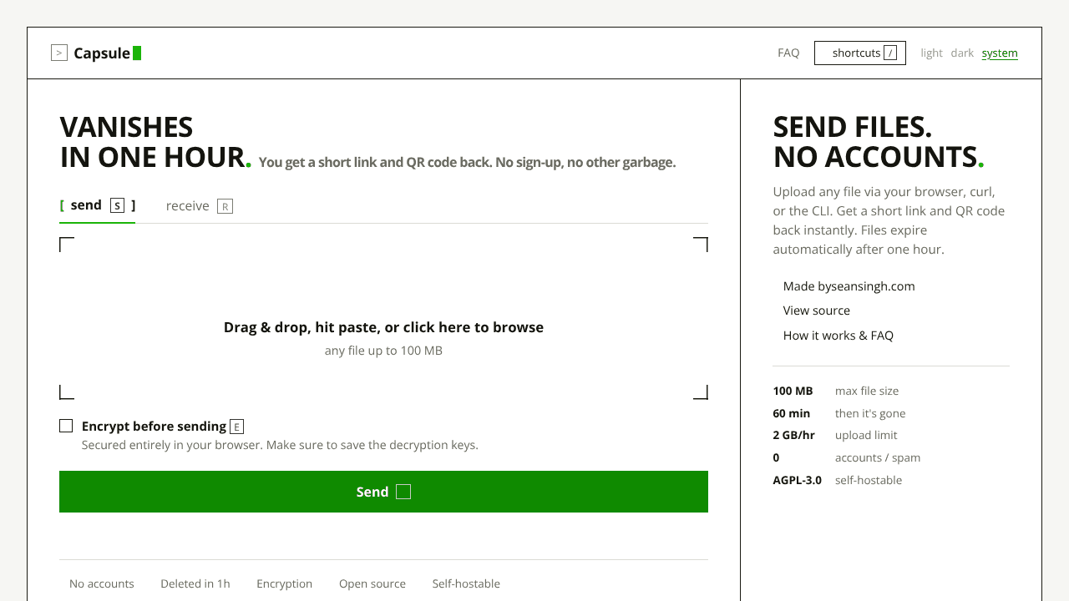1069x601 pixels.
Task: Open the FAQ page link
Action: pos(788,53)
